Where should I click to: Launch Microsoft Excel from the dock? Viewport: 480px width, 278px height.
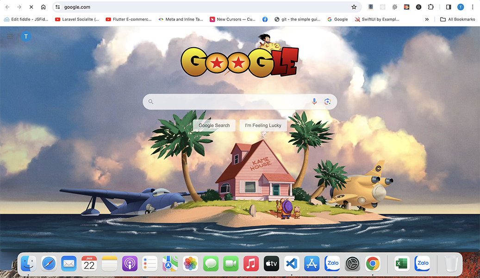tap(401, 263)
